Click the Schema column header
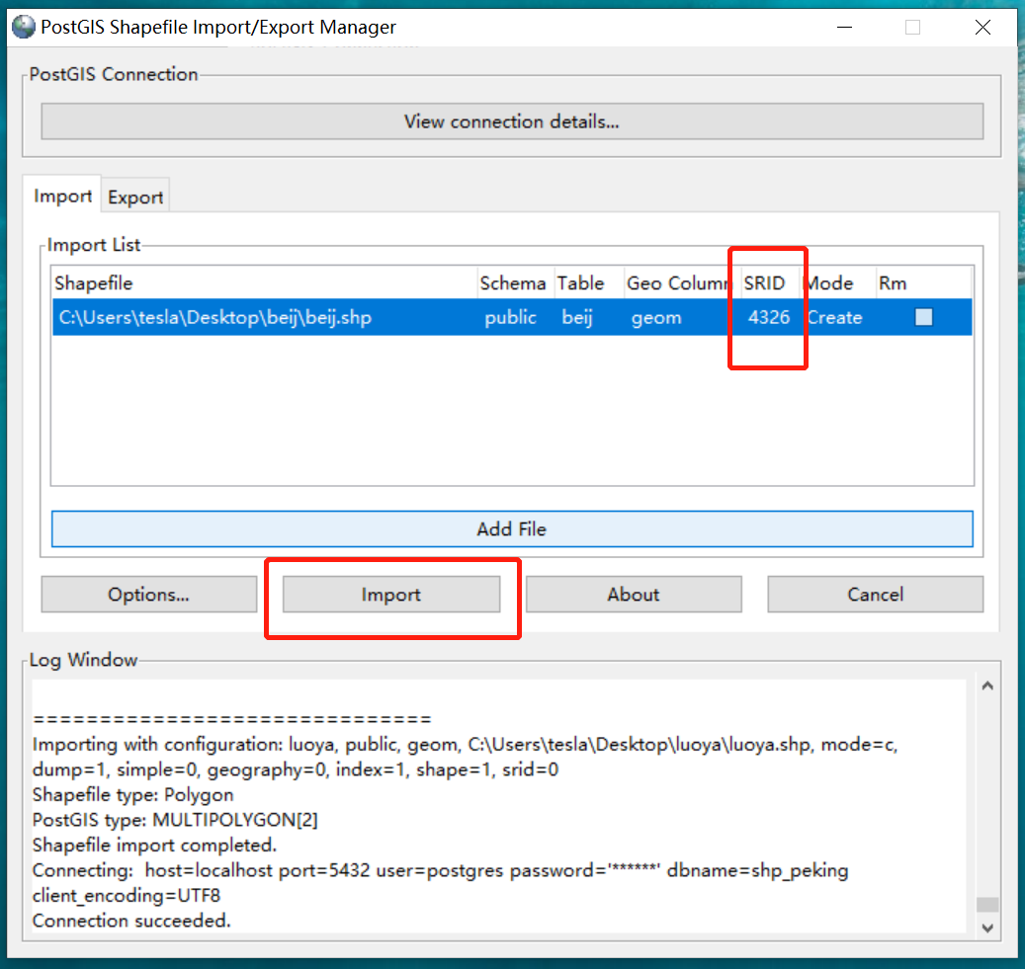 point(513,283)
